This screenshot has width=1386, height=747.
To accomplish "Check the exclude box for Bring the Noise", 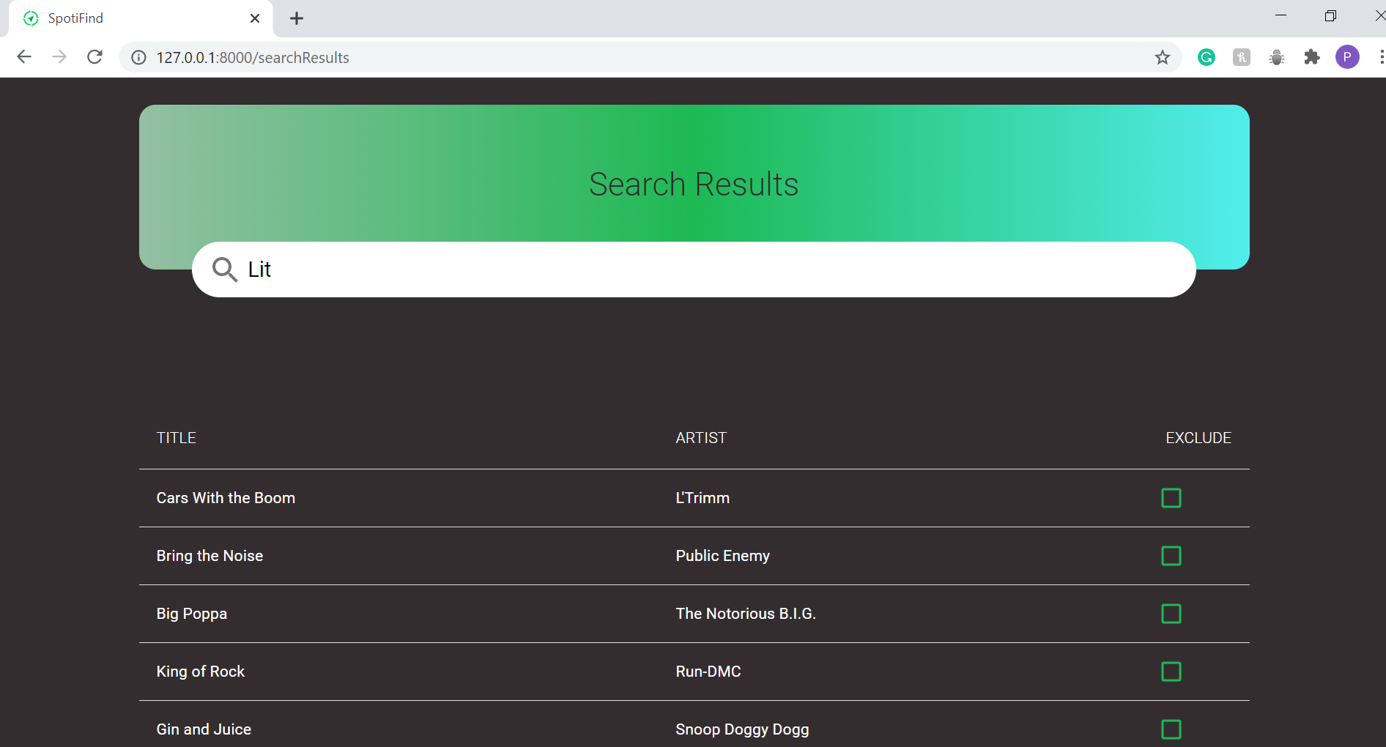I will pos(1171,556).
